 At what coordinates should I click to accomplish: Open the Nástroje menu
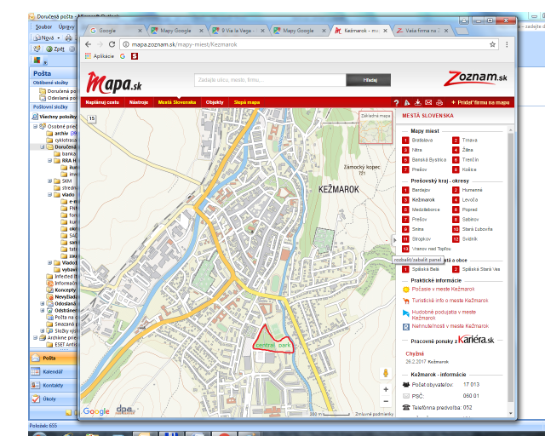pyautogui.click(x=139, y=102)
